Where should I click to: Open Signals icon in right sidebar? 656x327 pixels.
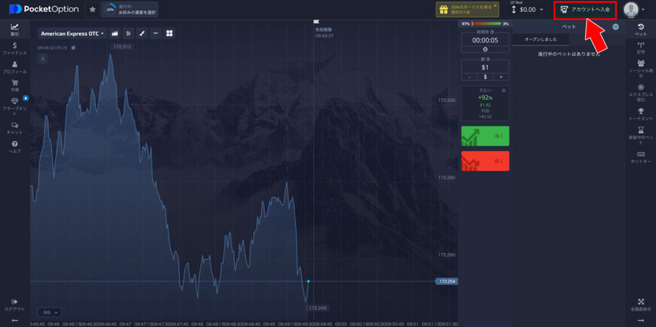coord(641,48)
